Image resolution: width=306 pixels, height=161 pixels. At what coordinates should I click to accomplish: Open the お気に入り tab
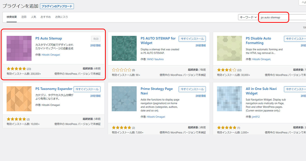coord(61,17)
